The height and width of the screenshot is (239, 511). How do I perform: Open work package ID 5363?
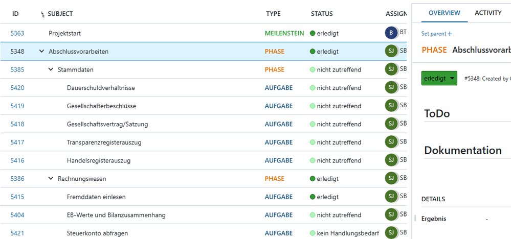17,33
